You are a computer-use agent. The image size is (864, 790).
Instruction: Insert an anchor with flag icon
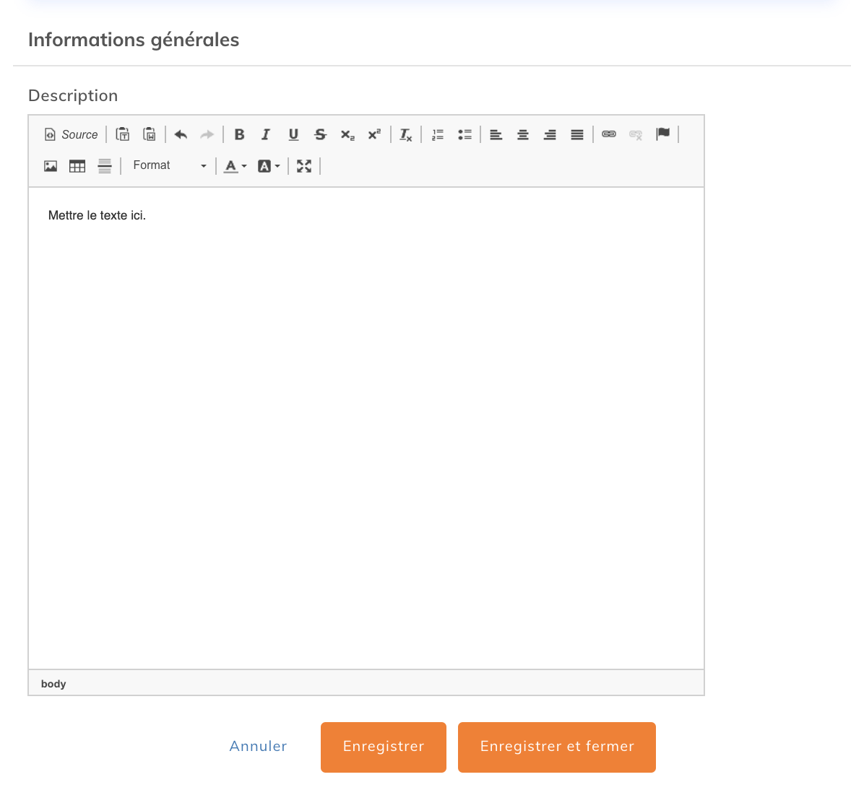[x=662, y=134]
